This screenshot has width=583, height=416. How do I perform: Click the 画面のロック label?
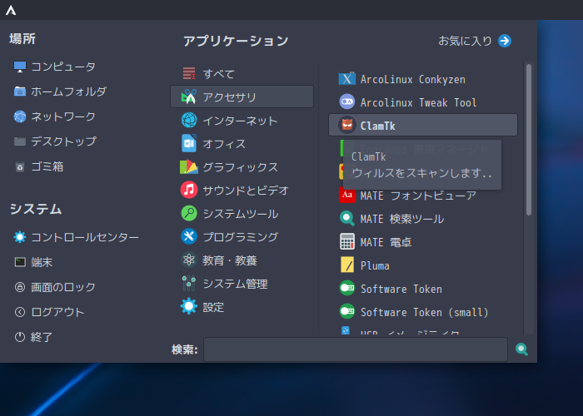[x=63, y=287]
